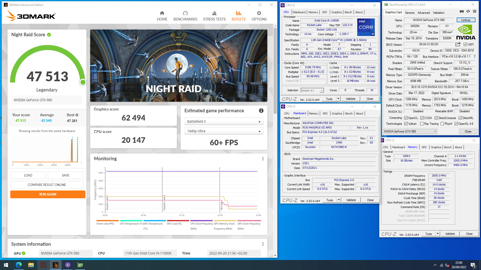Go to STRESS TESTS in 3DMark
The width and height of the screenshot is (481, 270).
[214, 16]
